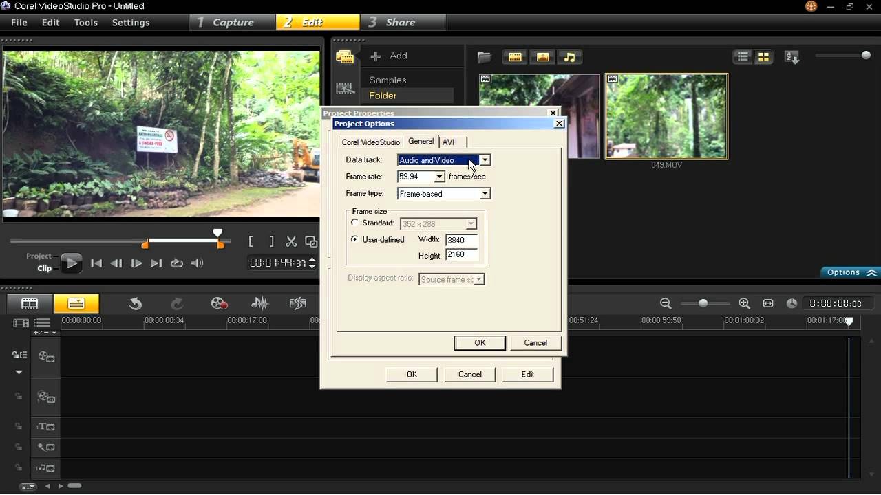Click the Add folder button

[x=389, y=56]
